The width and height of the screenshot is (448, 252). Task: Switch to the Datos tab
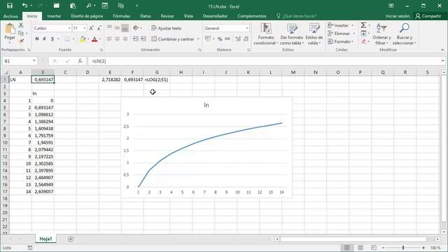point(146,16)
